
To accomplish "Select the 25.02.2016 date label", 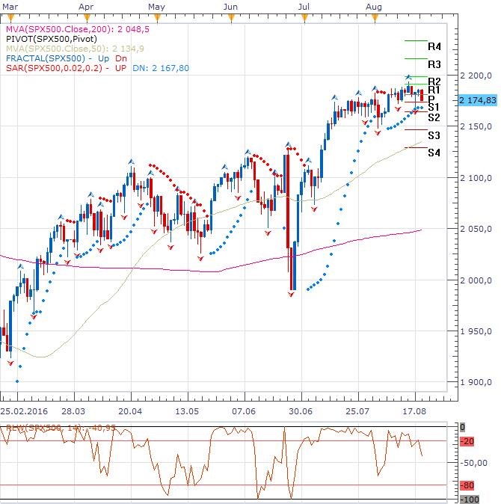I will [21, 411].
